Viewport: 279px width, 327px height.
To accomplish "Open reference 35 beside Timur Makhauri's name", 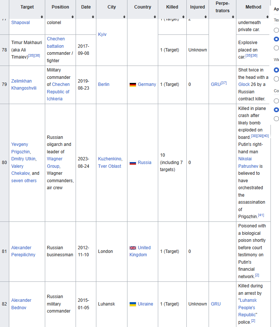I will click(31, 56).
